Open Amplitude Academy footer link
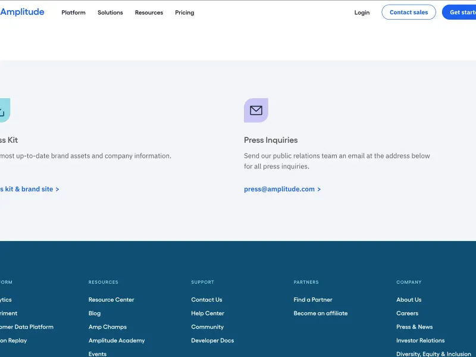 [117, 340]
